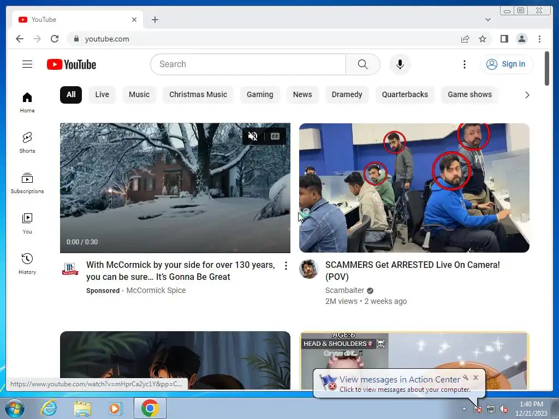Click the snowy house ad thumbnail
Image resolution: width=559 pixels, height=419 pixels.
tap(175, 188)
